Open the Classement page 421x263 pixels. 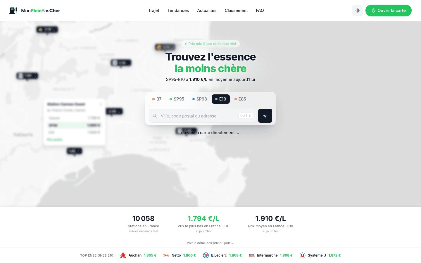click(x=236, y=11)
